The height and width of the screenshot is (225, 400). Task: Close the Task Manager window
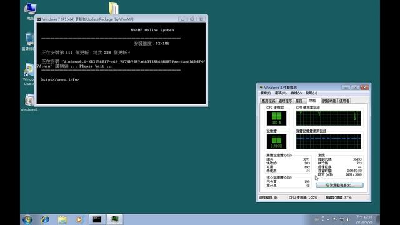tap(365, 87)
